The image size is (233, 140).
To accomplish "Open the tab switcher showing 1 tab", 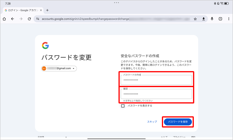I will [x=220, y=19].
